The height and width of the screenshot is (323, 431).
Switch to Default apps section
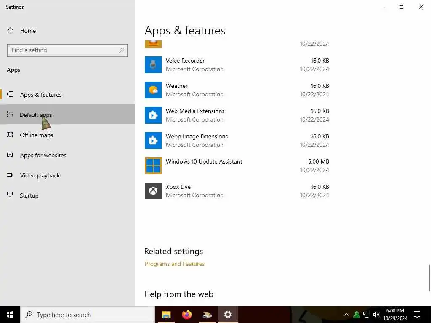pyautogui.click(x=67, y=114)
